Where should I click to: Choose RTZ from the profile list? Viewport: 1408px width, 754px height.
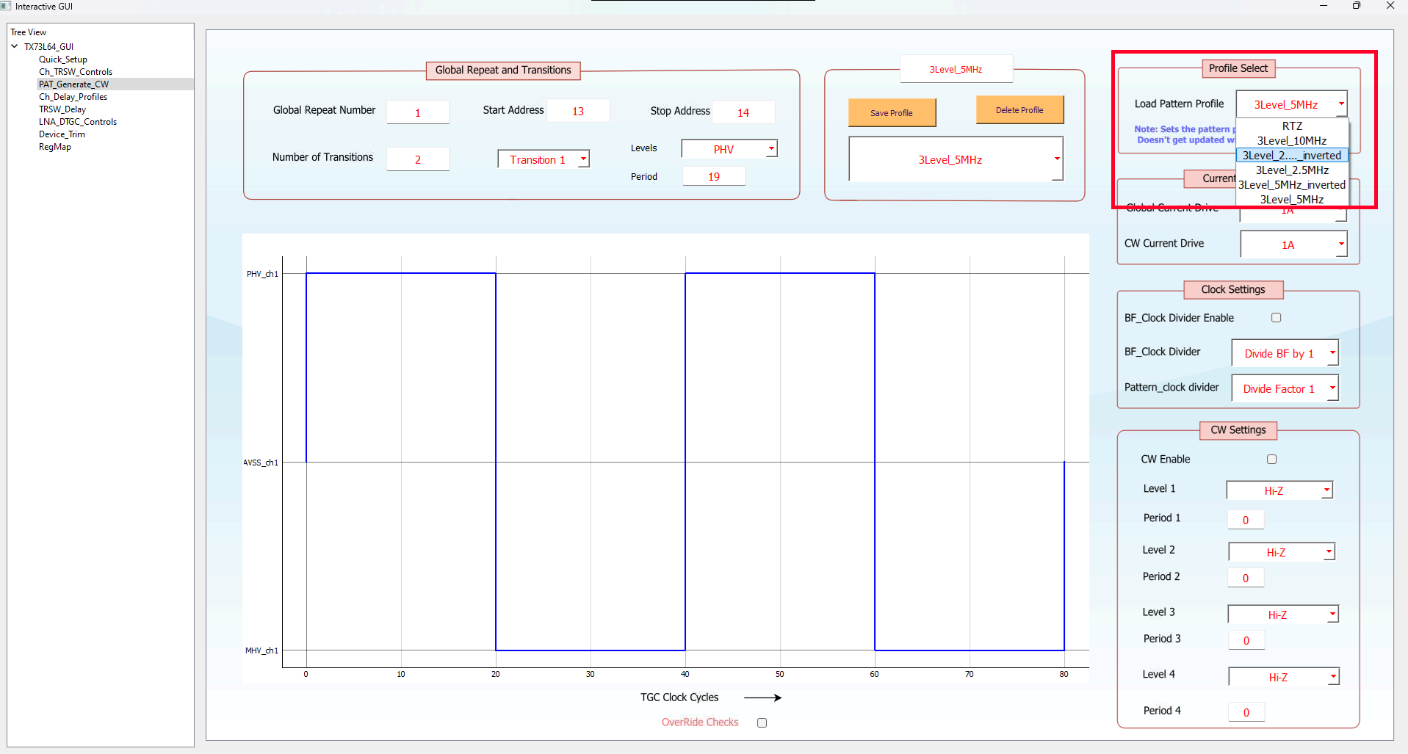1292,126
